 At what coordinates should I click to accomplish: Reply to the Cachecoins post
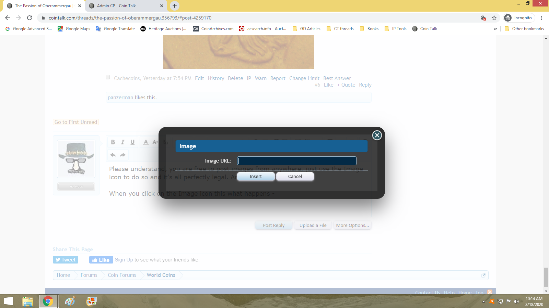click(x=365, y=85)
